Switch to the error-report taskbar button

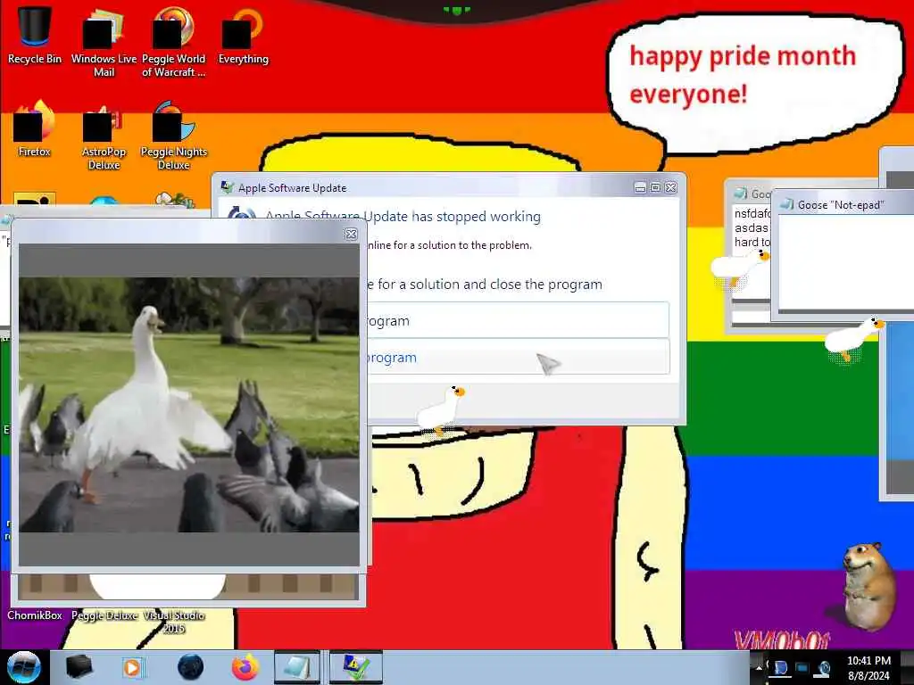click(x=355, y=667)
